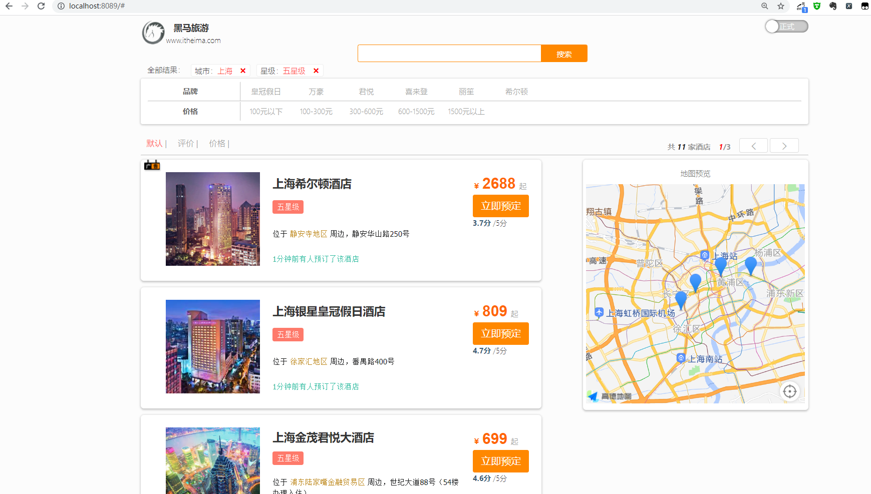Bookmark this page with star icon
This screenshot has height=494, width=871.
[x=781, y=6]
